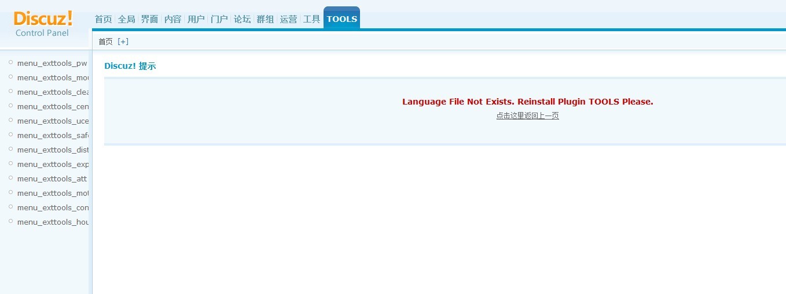Open menu_exttools_con sidebar item
This screenshot has height=294, width=786.
coord(53,207)
